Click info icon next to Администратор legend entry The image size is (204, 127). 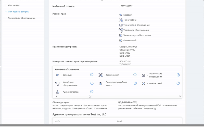point(92,92)
